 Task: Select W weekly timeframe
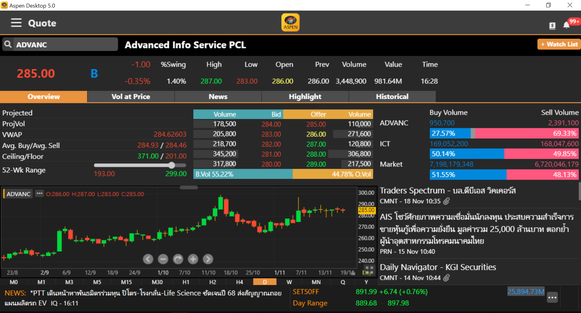[x=289, y=282]
